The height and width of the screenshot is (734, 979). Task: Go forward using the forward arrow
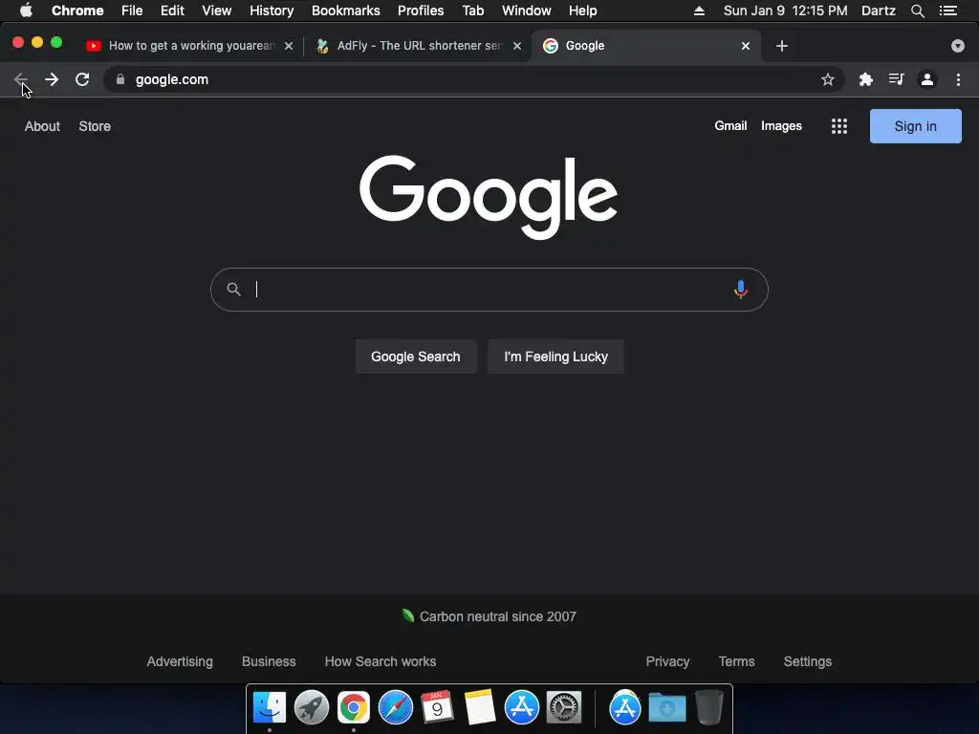(52, 79)
